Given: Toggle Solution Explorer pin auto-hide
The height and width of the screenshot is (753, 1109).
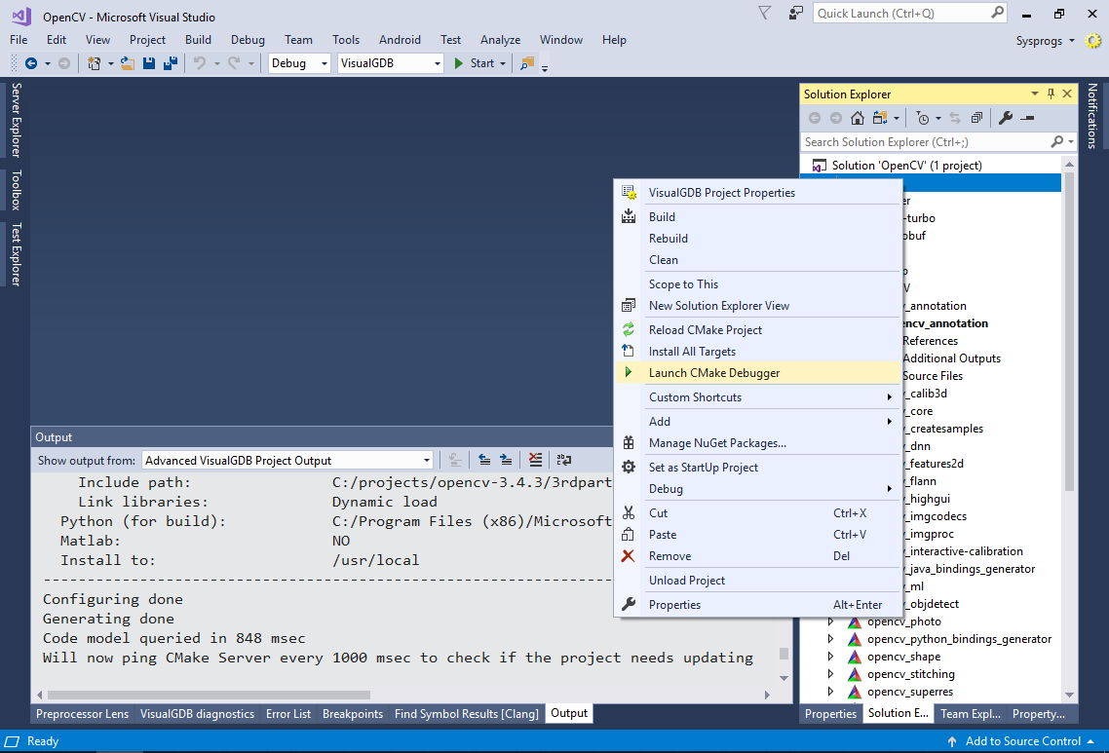Looking at the screenshot, I should coord(1051,94).
